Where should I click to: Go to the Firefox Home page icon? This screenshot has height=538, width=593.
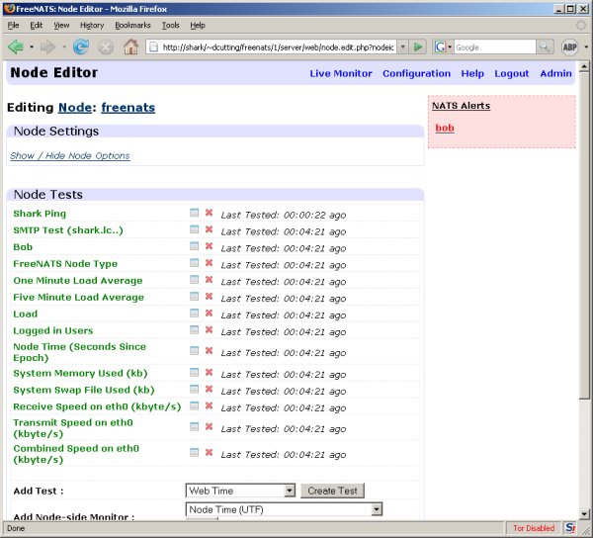(130, 46)
